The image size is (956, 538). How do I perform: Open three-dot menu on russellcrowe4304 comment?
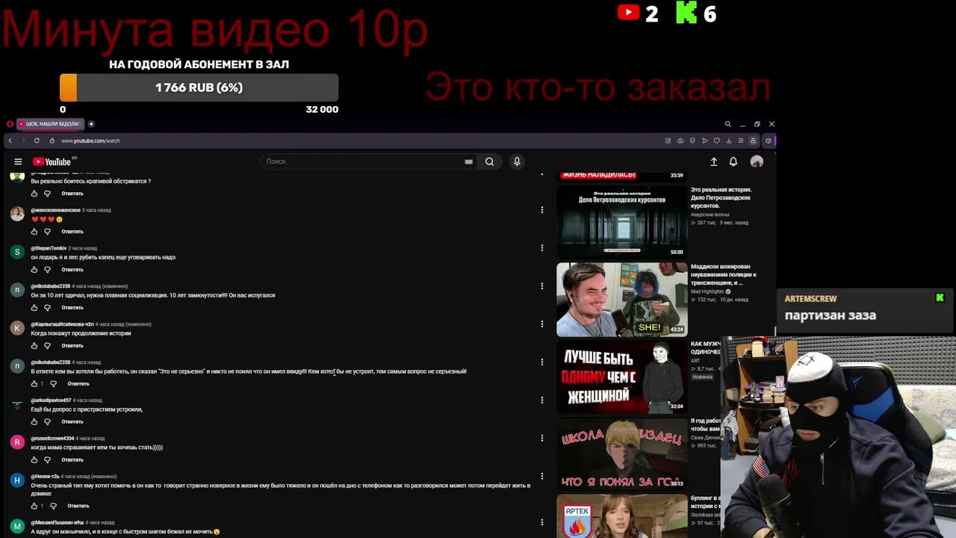541,439
